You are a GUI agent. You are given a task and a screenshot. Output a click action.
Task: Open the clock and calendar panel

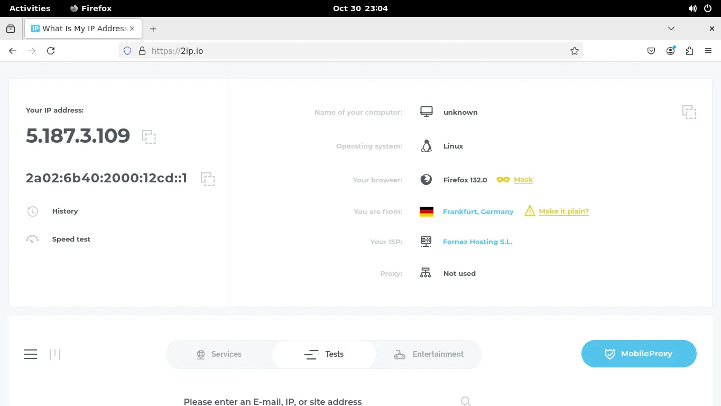[x=360, y=8]
